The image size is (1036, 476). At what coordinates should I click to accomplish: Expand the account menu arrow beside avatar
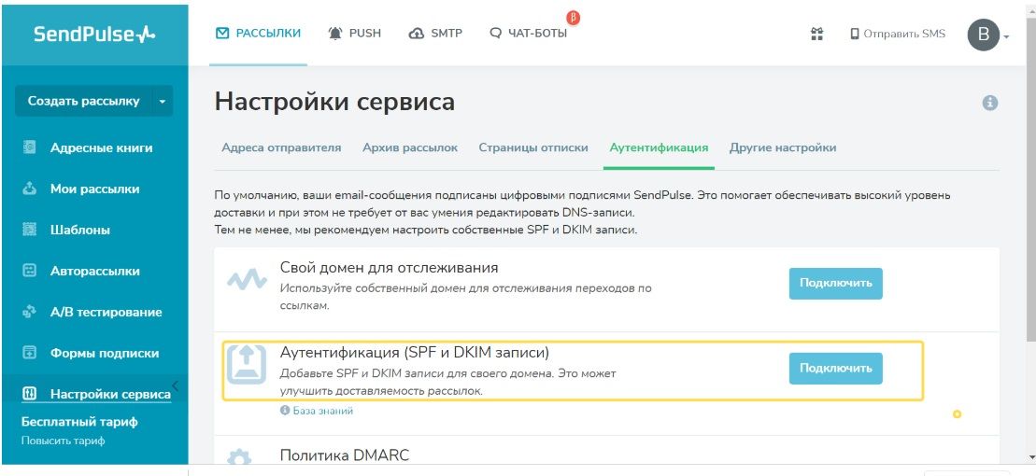click(x=1006, y=37)
